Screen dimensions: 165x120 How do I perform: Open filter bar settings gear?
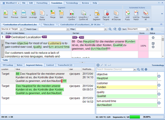(x=152, y=29)
